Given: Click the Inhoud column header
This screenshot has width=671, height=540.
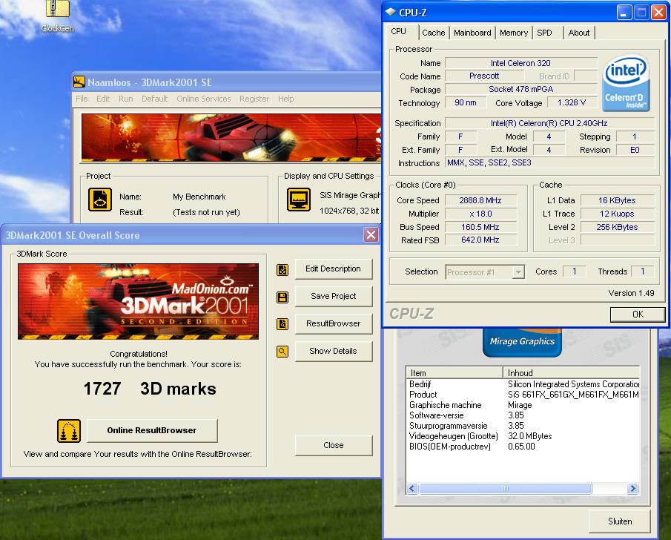Looking at the screenshot, I should click(x=572, y=372).
